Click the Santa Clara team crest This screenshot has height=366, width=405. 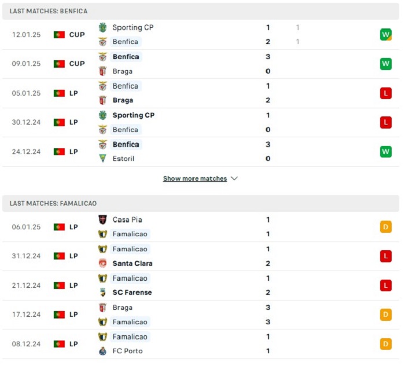point(102,263)
